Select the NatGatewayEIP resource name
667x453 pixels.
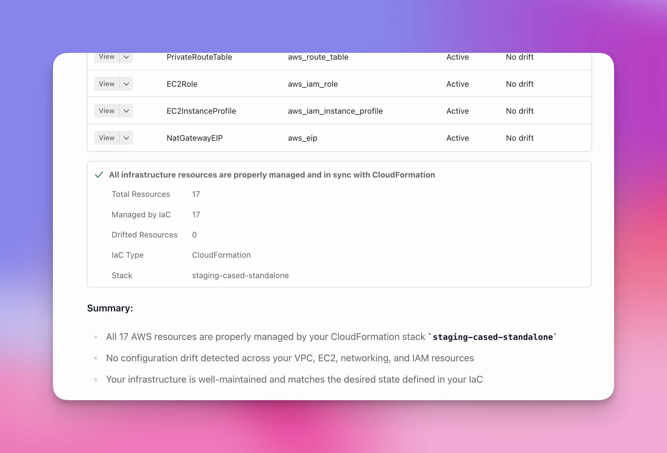tap(195, 138)
